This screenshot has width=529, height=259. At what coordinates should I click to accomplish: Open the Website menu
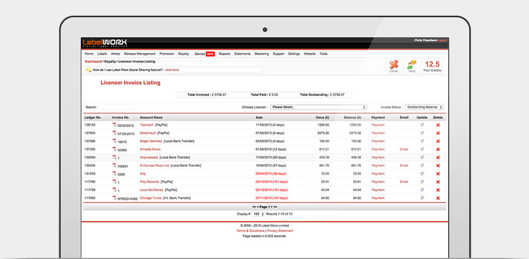click(x=310, y=54)
